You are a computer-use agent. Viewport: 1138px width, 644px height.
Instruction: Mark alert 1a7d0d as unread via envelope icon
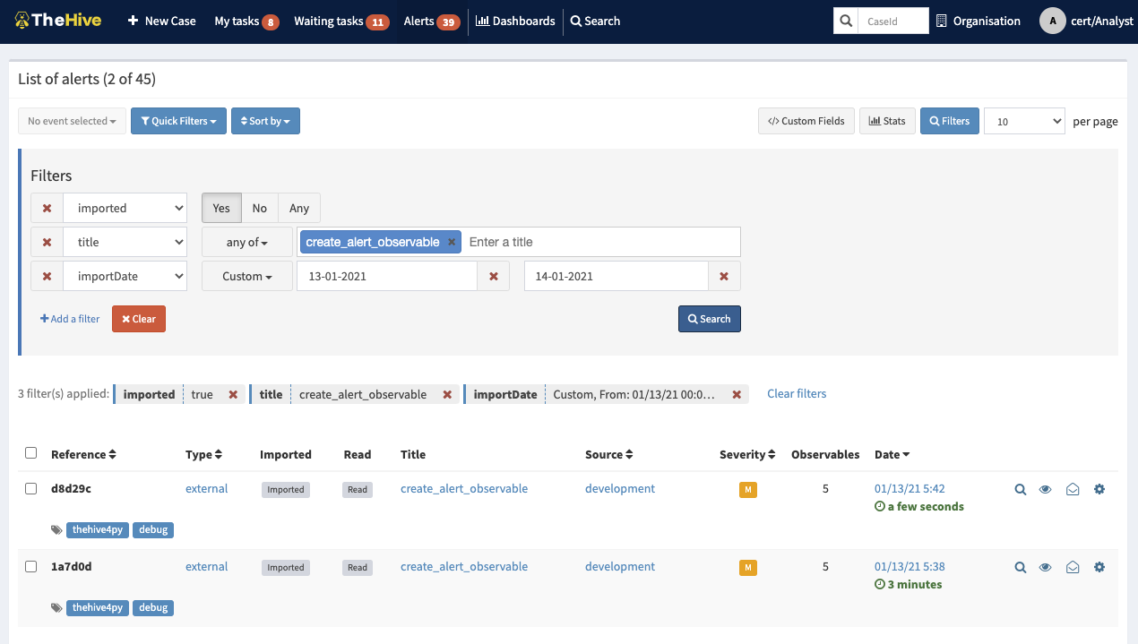click(x=1073, y=566)
